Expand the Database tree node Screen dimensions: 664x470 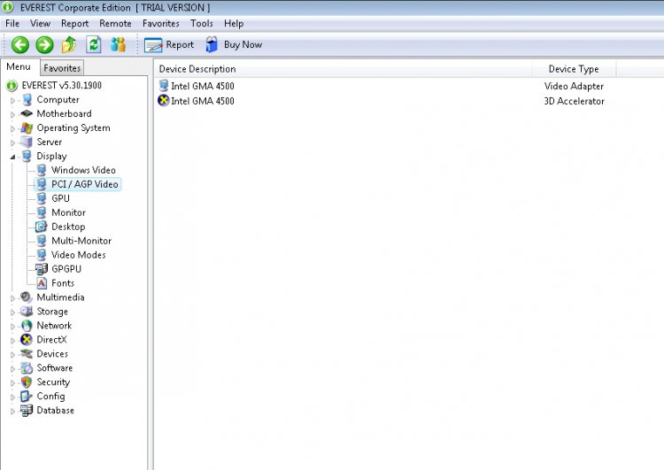[12, 412]
